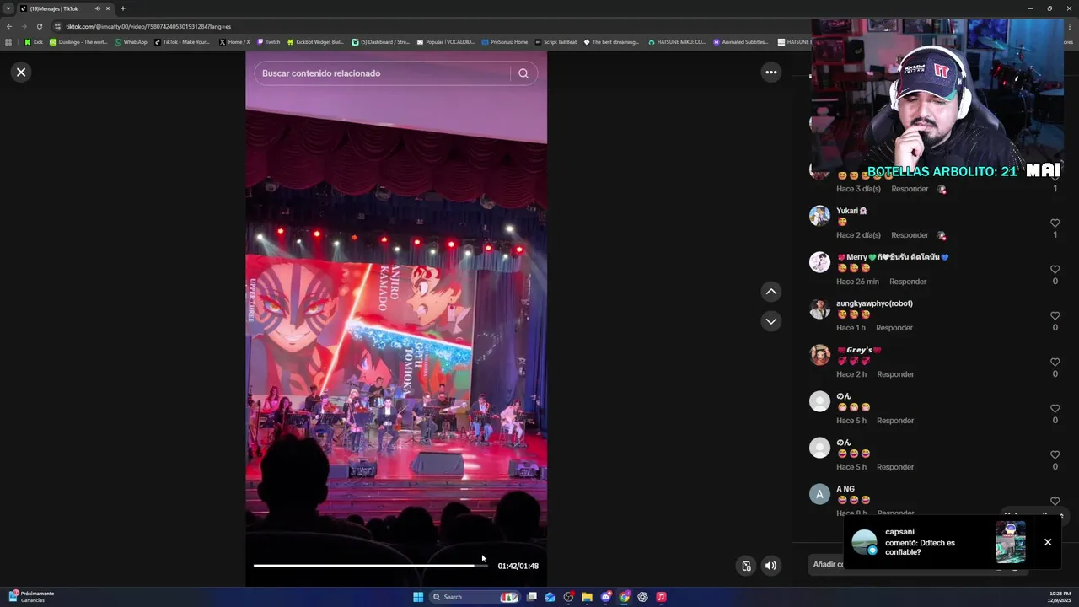Image resolution: width=1079 pixels, height=607 pixels.
Task: Reload the current page
Action: point(39,26)
